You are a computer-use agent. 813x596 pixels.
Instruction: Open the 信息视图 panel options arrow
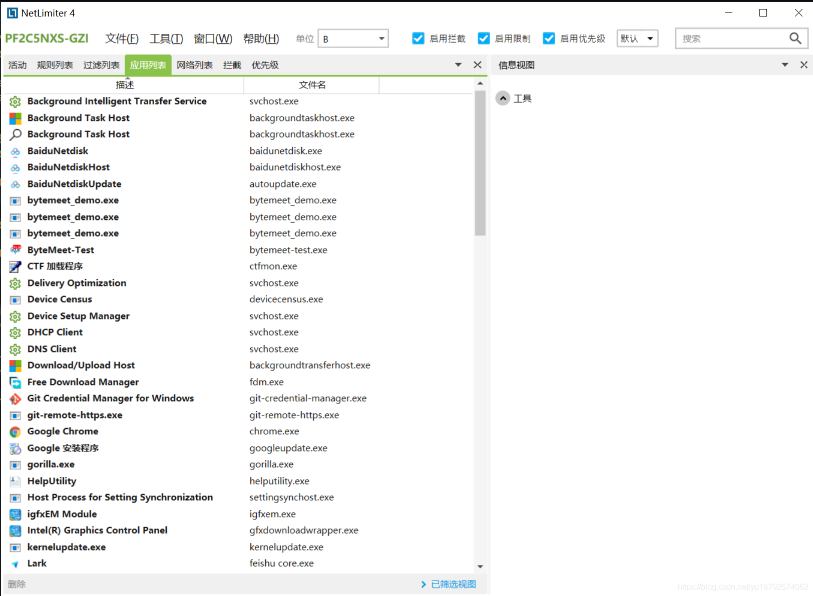[785, 65]
